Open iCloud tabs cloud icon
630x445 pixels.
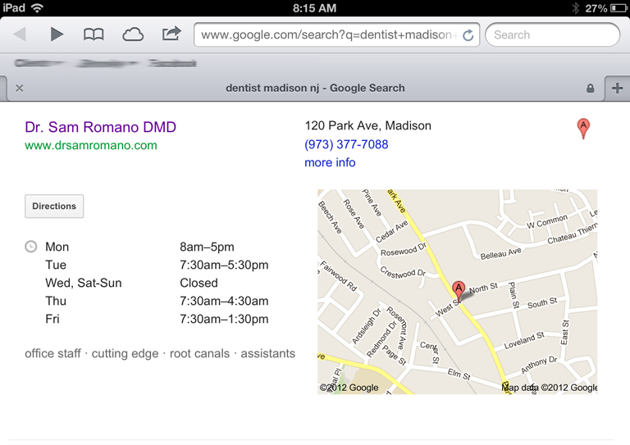click(x=133, y=34)
